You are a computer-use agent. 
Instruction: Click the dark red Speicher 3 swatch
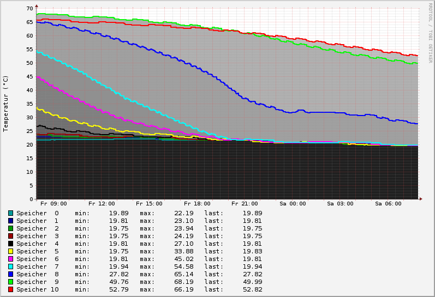tap(10, 236)
